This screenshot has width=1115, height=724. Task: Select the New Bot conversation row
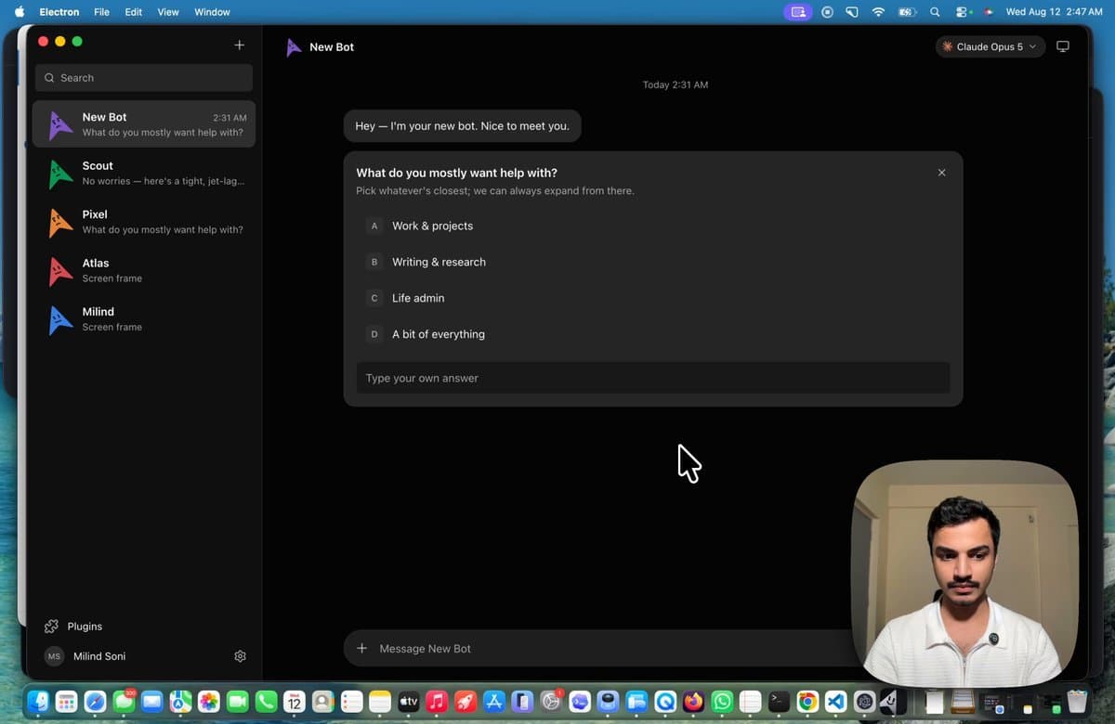tap(144, 124)
